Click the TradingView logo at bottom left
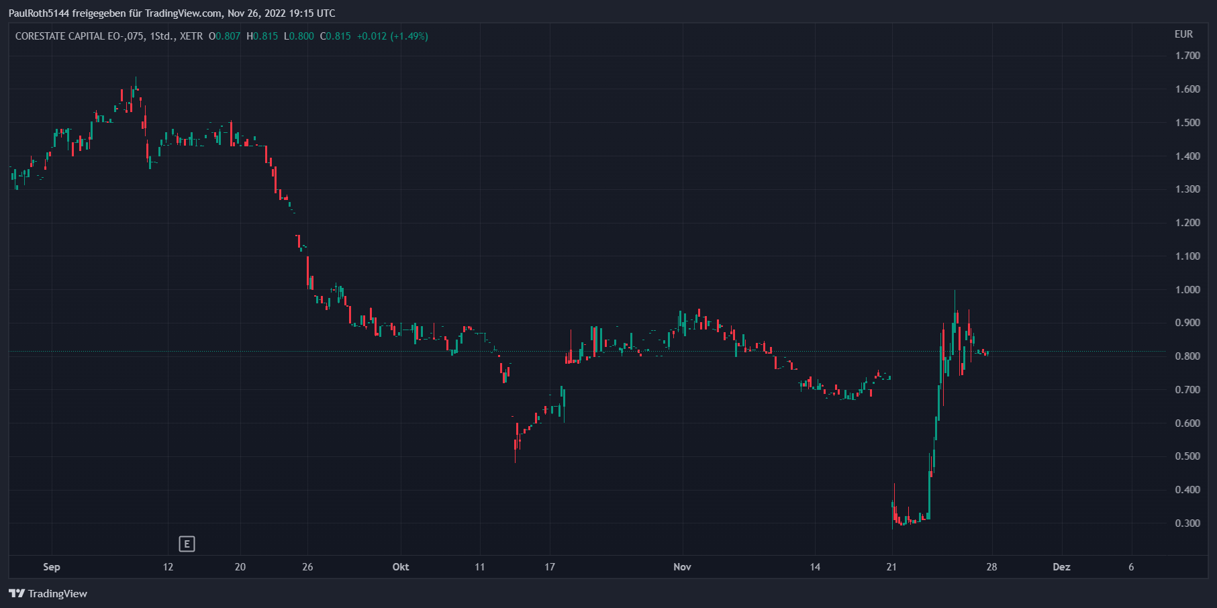 tap(48, 593)
